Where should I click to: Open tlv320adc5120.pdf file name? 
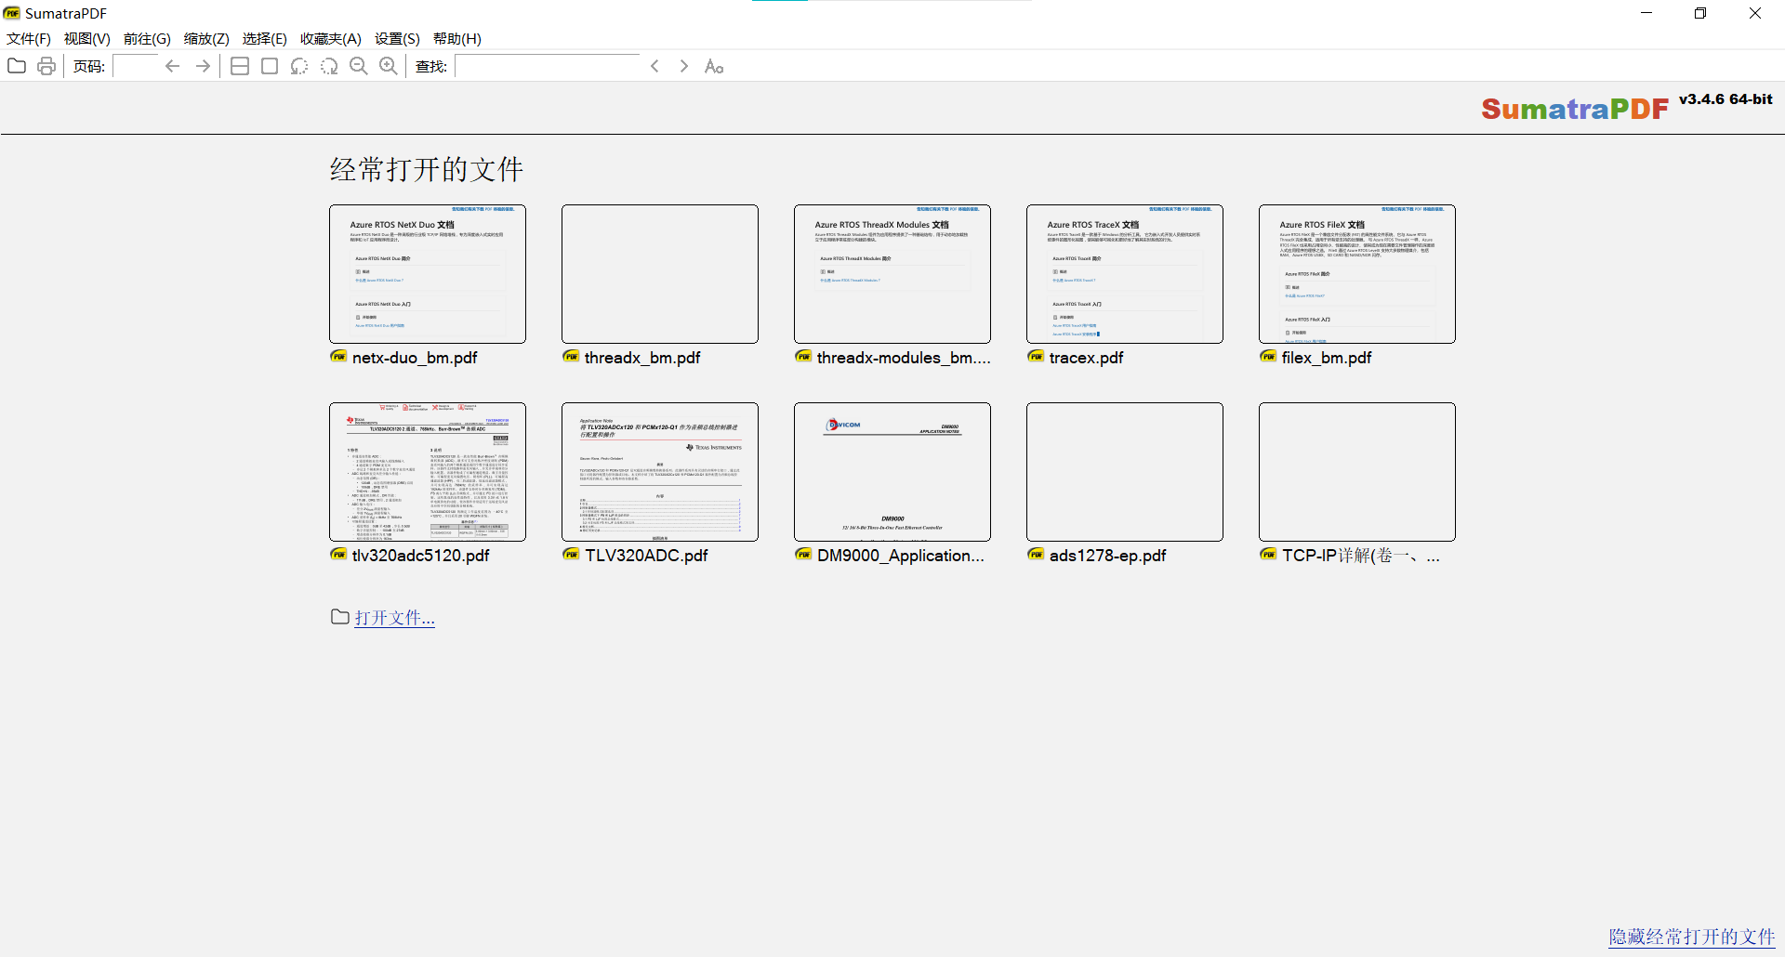coord(420,556)
